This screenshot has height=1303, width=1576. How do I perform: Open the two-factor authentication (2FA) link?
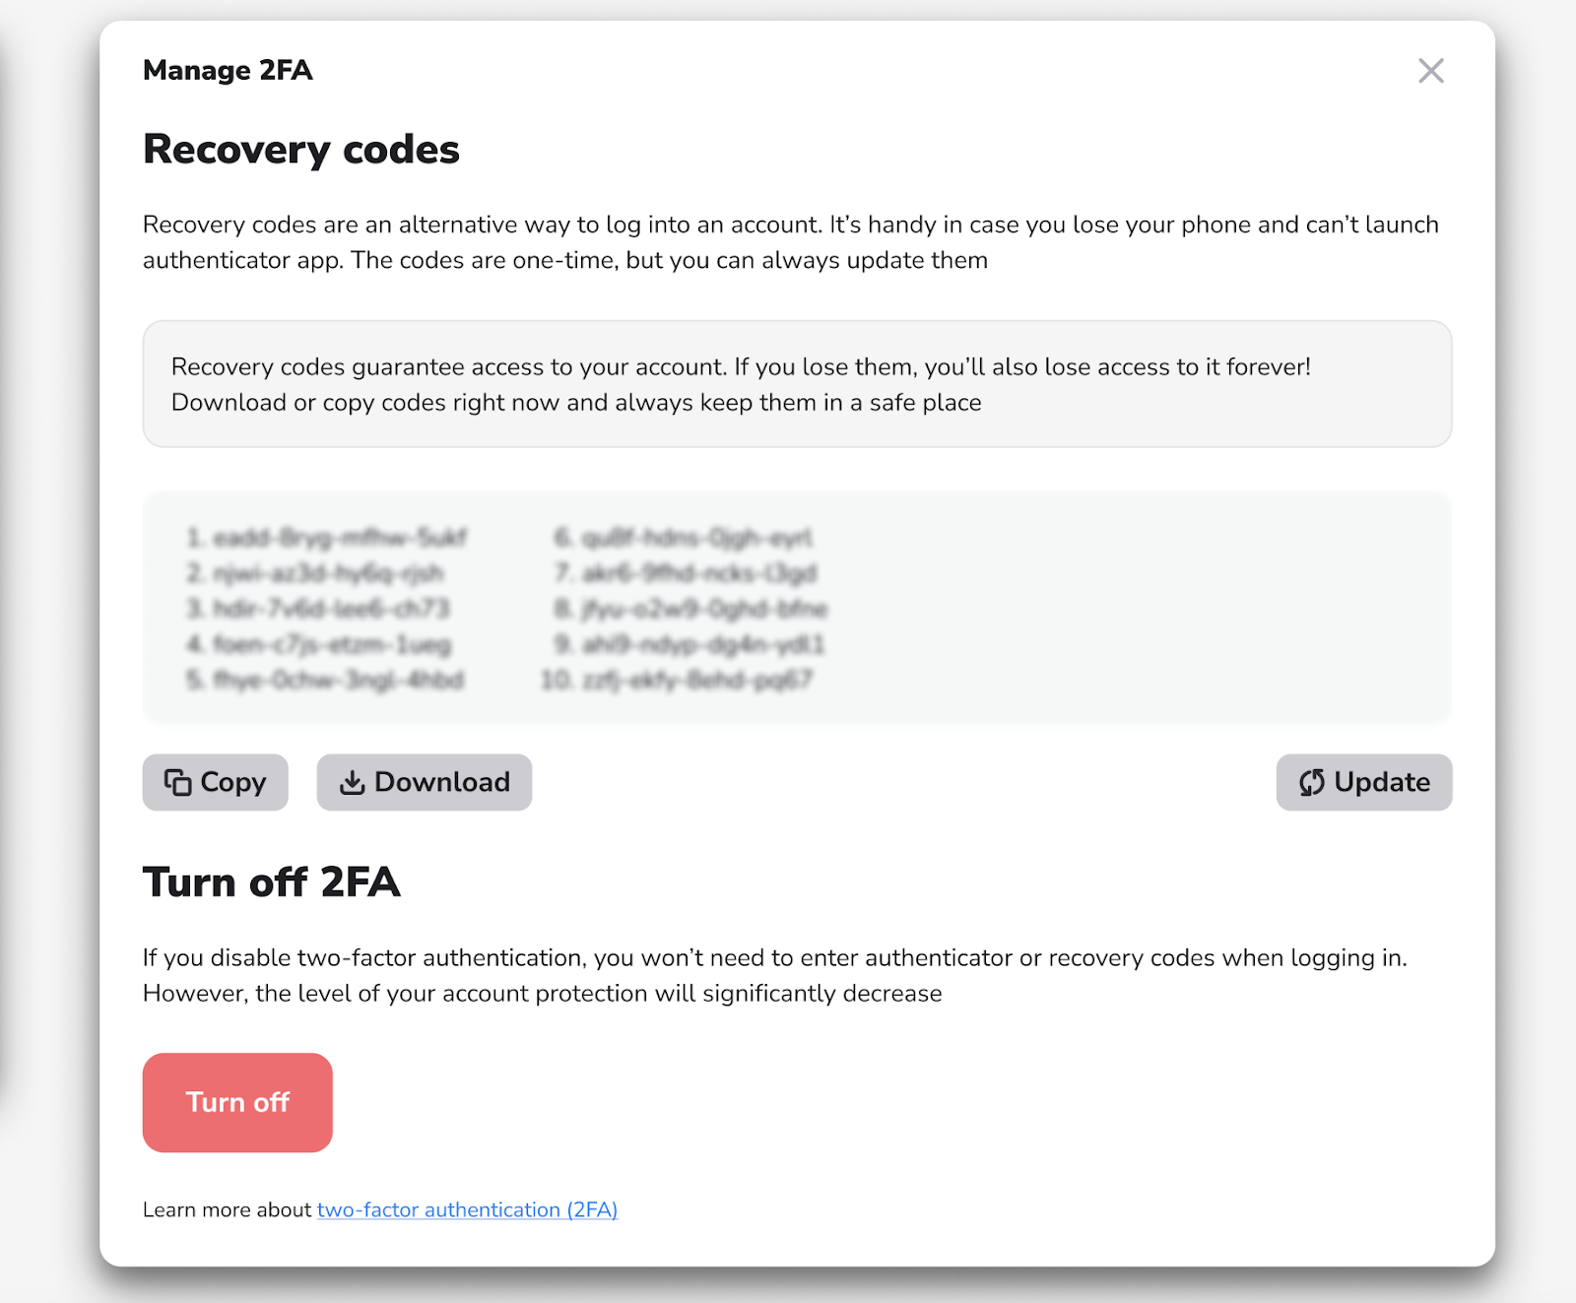point(467,1209)
